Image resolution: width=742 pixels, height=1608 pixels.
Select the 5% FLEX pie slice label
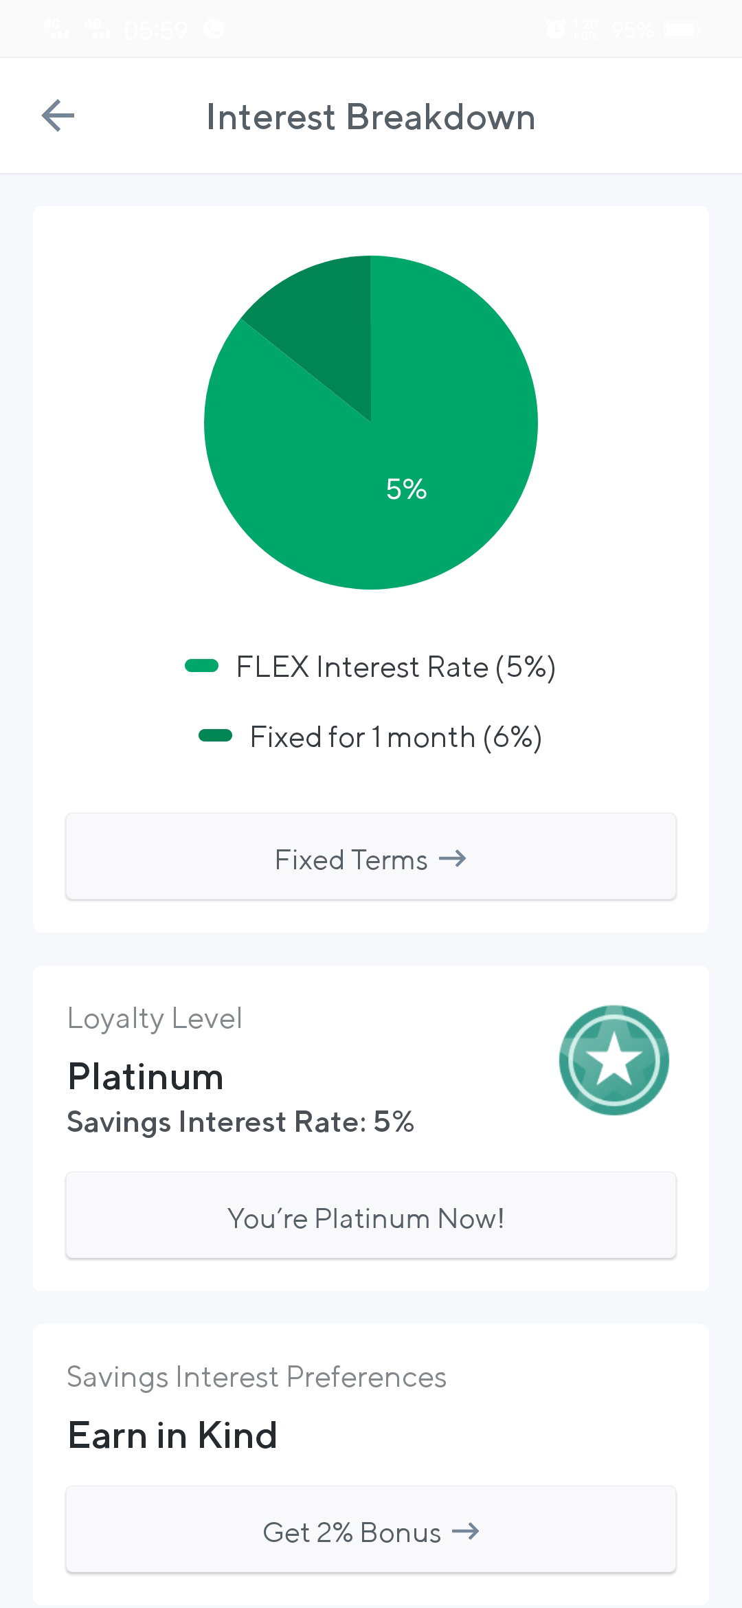407,489
